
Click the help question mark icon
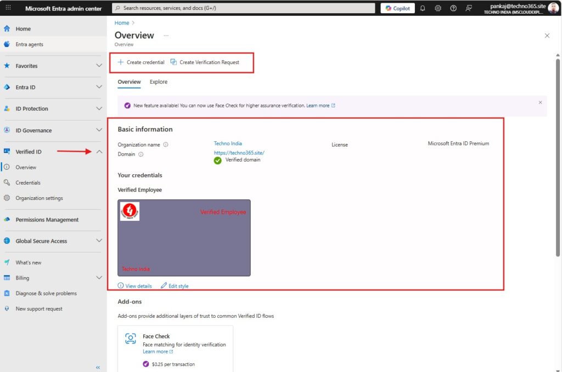(x=453, y=8)
